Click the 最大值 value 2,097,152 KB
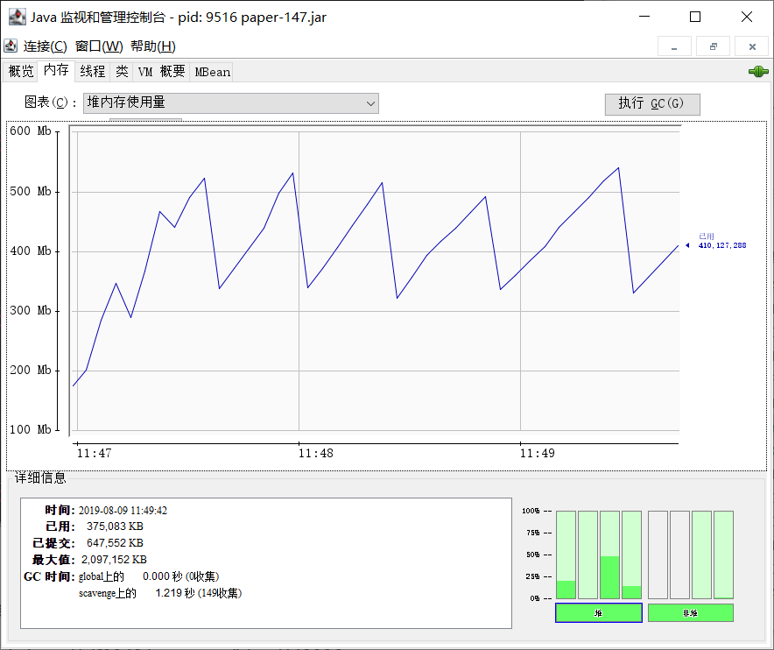774x650 pixels. pyautogui.click(x=114, y=560)
